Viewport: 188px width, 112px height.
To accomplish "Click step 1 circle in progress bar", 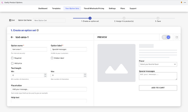I will point(90,18).
